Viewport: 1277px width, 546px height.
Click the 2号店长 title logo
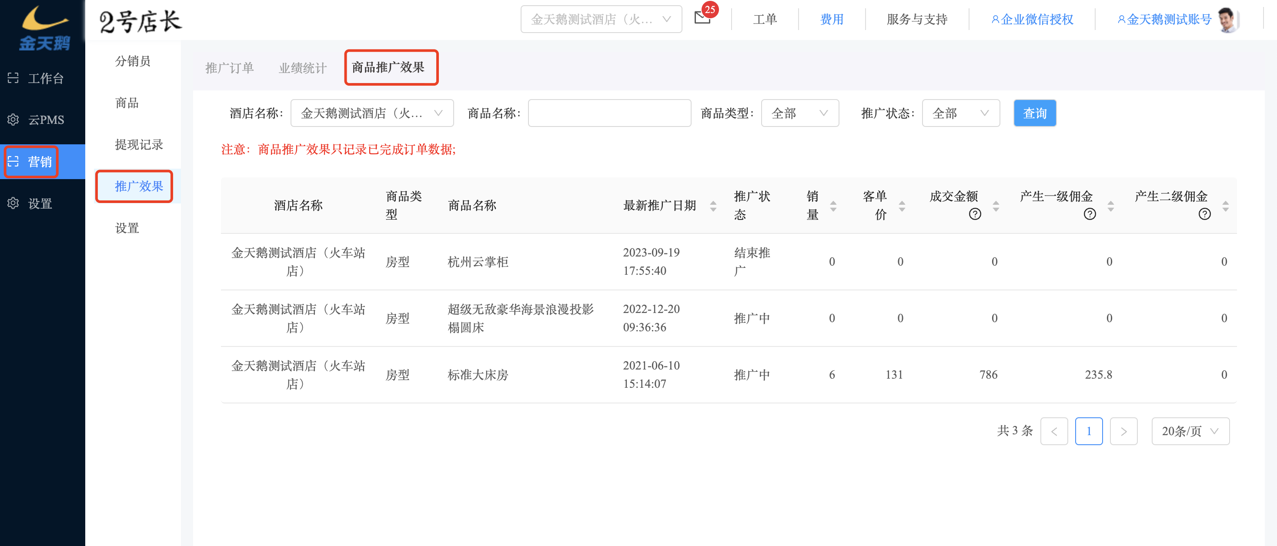tap(141, 21)
